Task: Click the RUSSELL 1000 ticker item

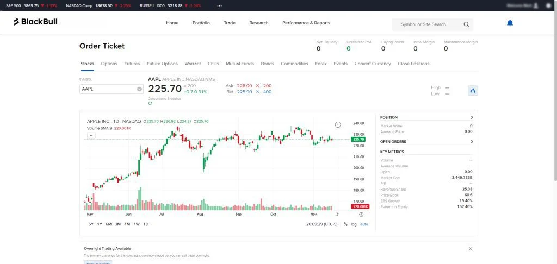Action: tap(170, 5)
